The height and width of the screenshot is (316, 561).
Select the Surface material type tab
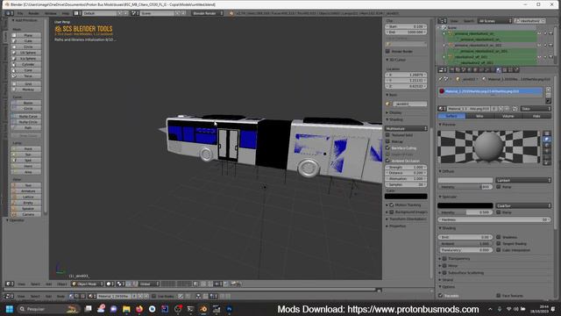pos(451,116)
